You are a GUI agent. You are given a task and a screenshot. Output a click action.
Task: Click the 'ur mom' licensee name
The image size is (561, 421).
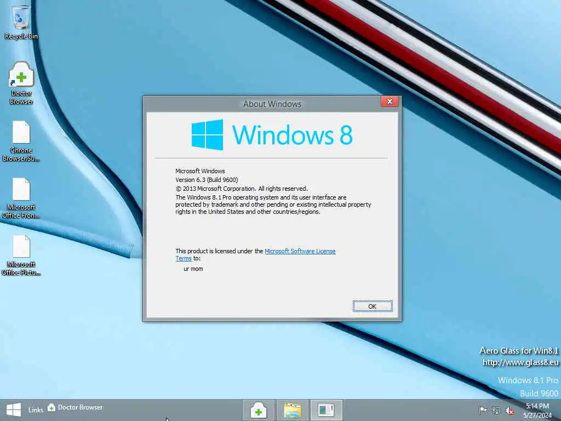pyautogui.click(x=193, y=269)
